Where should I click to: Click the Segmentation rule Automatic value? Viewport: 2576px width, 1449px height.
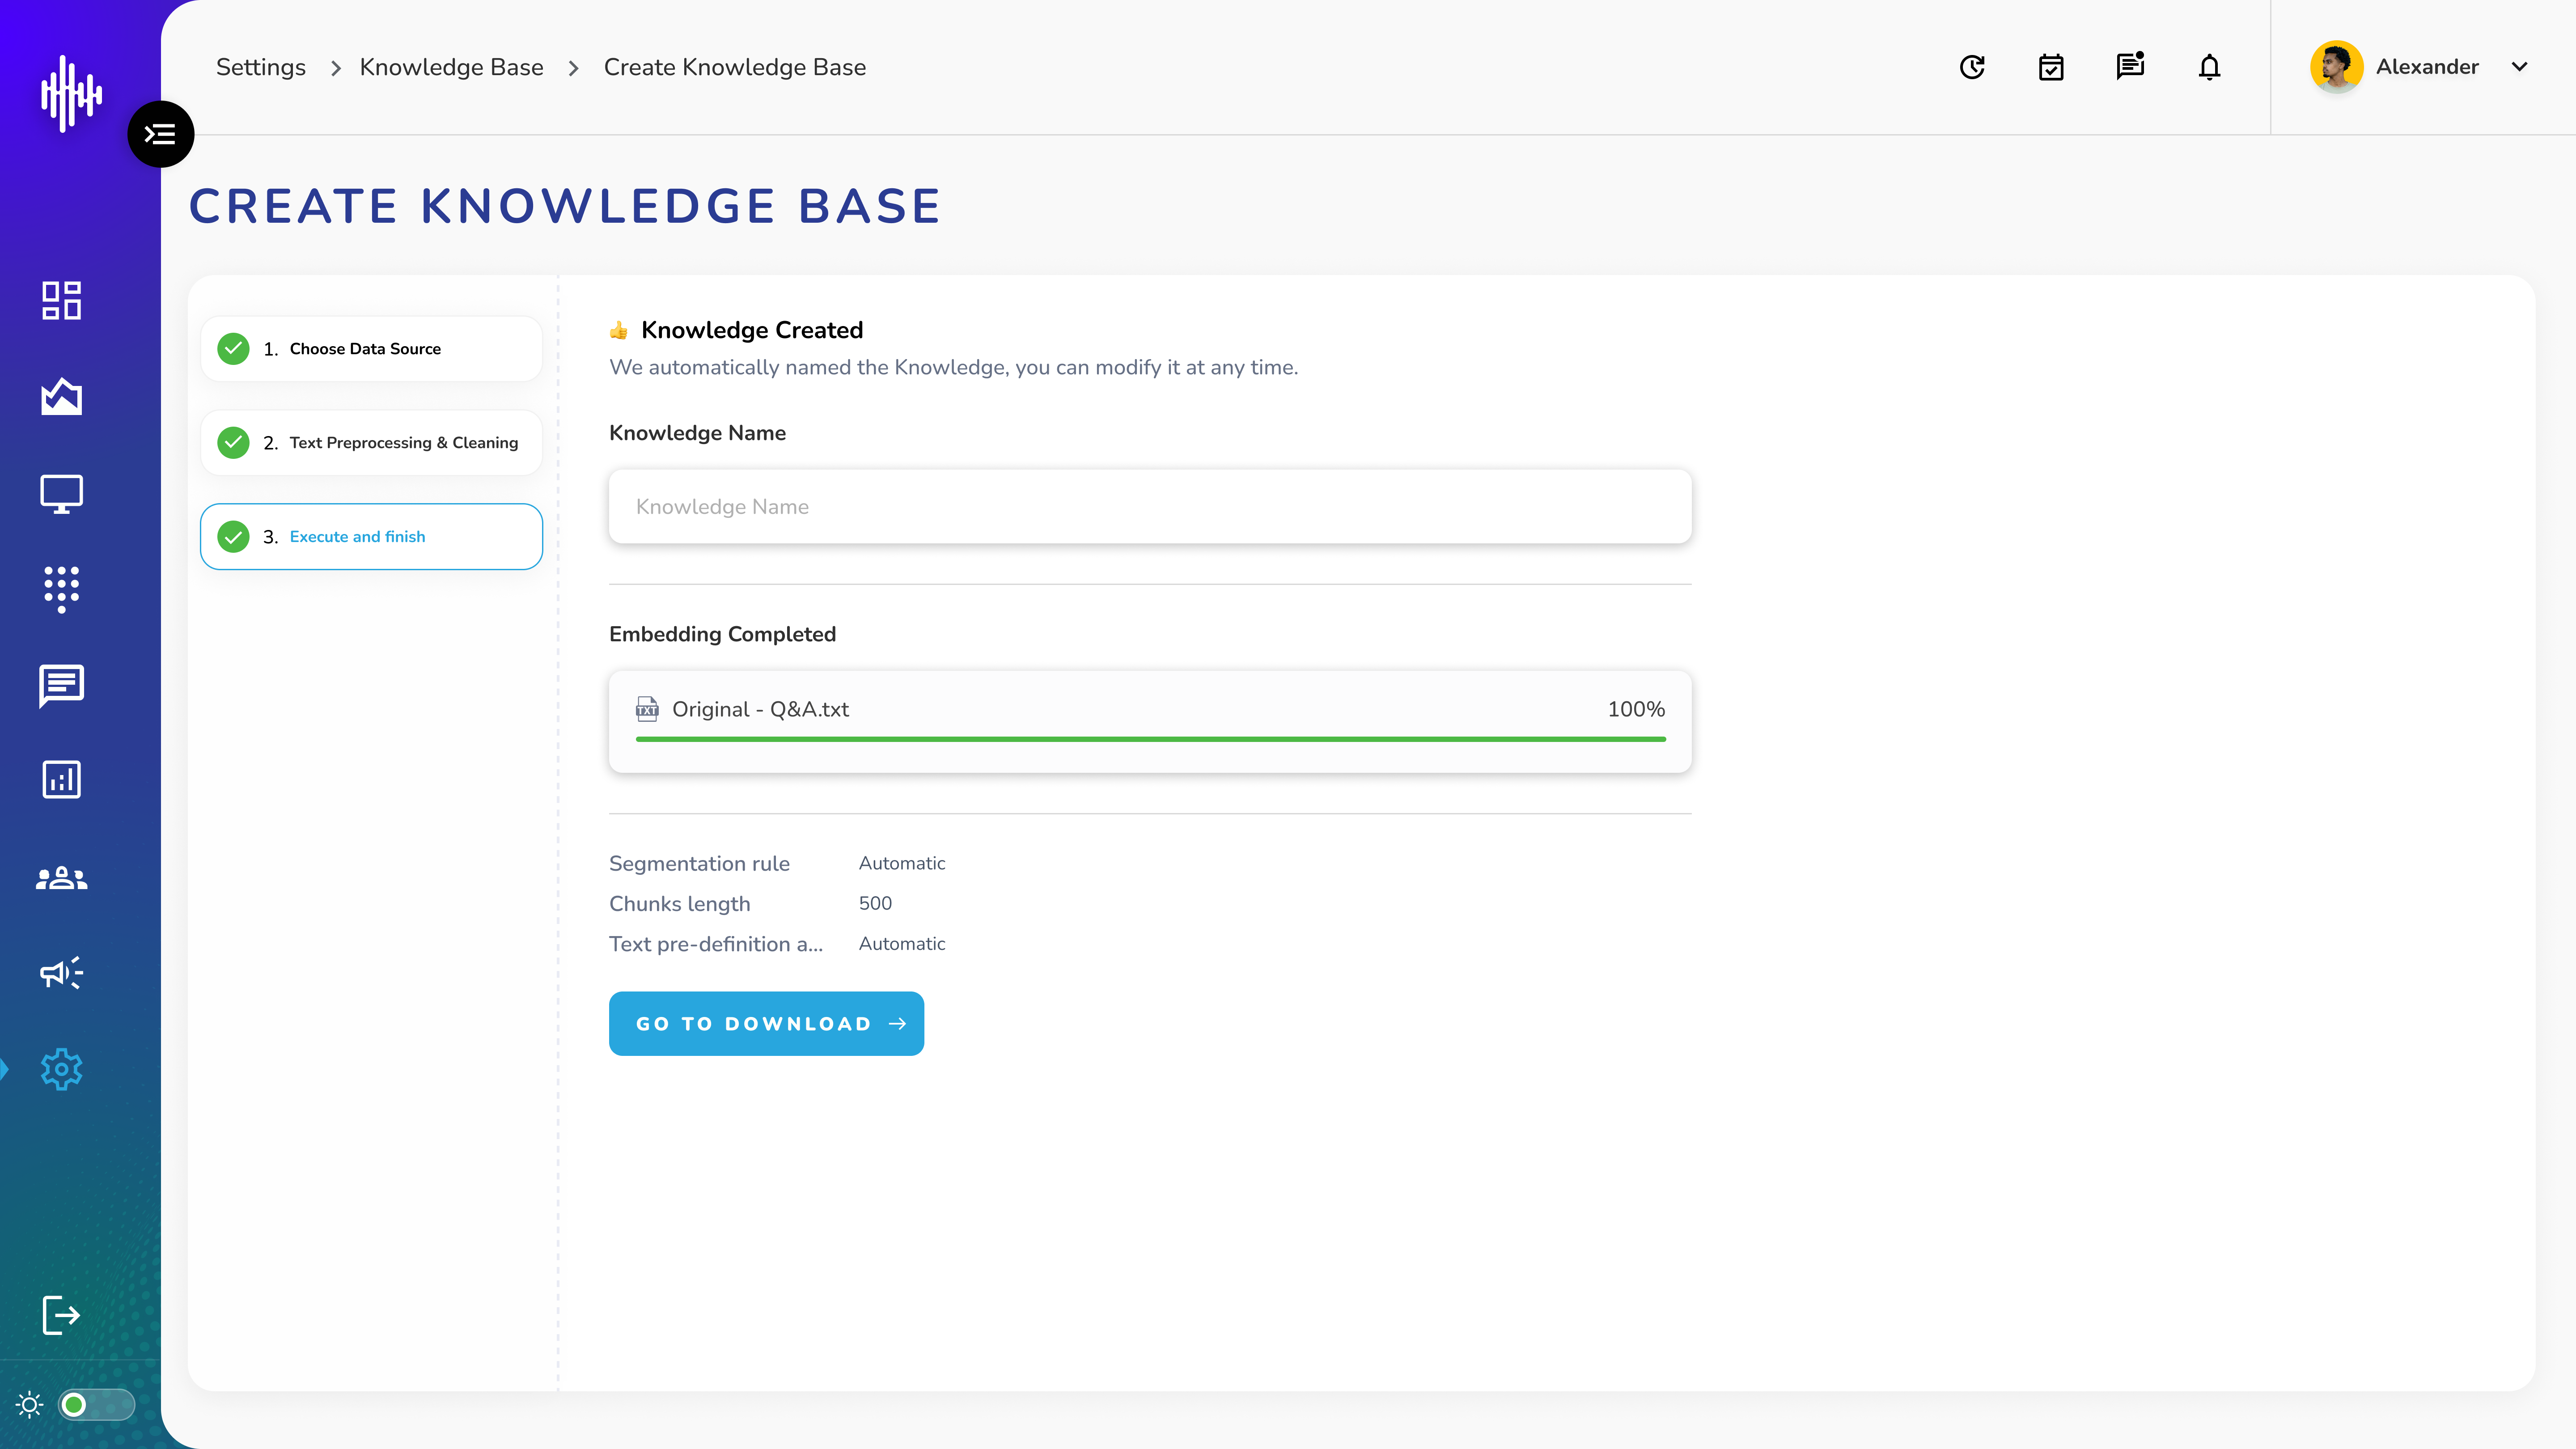click(x=902, y=863)
